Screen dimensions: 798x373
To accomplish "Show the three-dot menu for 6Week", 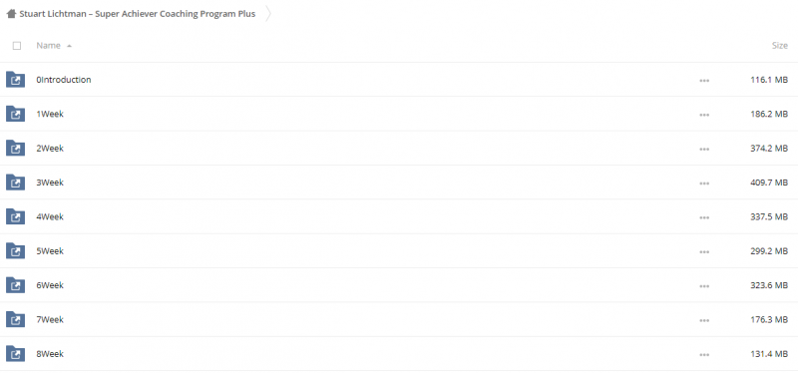I will point(704,286).
